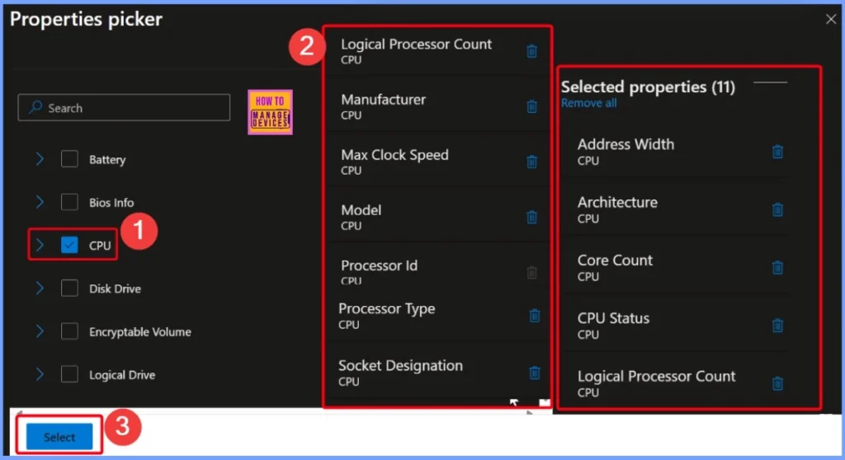Collapse the Selected properties panel dash
The height and width of the screenshot is (460, 845).
[x=770, y=82]
